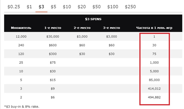
Task: Select the 12,000 multiplier cell
Action: click(21, 36)
